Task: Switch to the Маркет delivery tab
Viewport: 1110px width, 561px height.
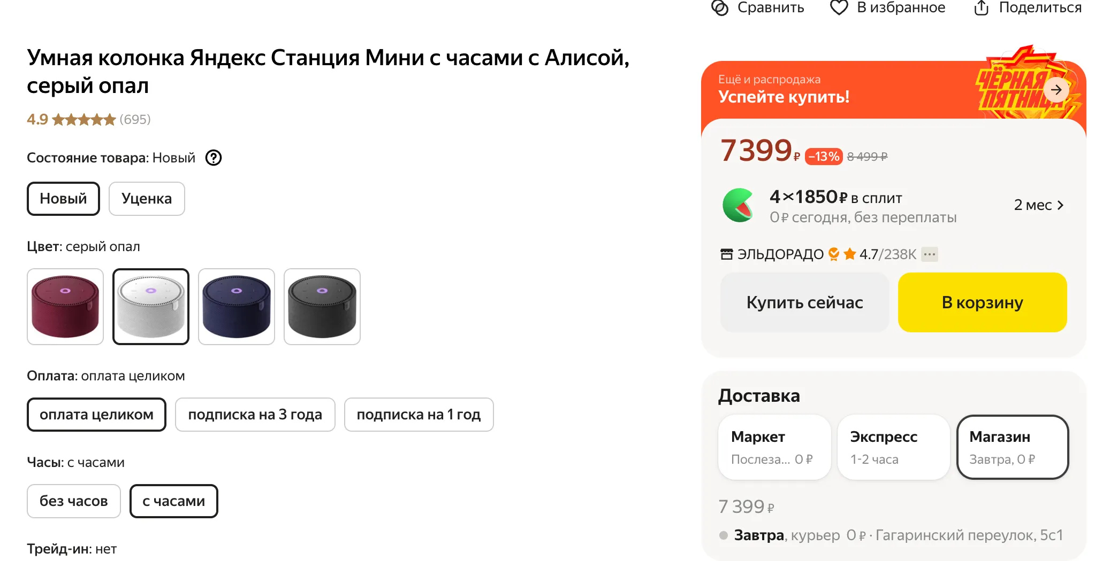Action: tap(774, 447)
